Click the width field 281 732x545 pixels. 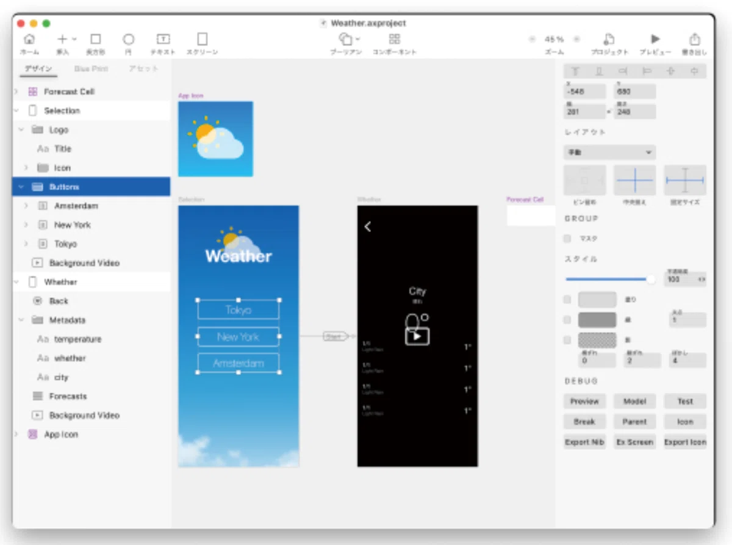tap(585, 112)
